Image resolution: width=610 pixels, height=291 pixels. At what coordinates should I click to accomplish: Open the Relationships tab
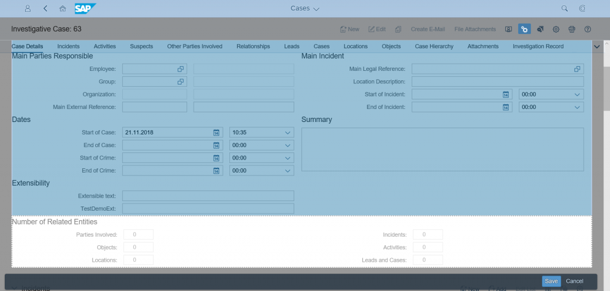point(253,46)
